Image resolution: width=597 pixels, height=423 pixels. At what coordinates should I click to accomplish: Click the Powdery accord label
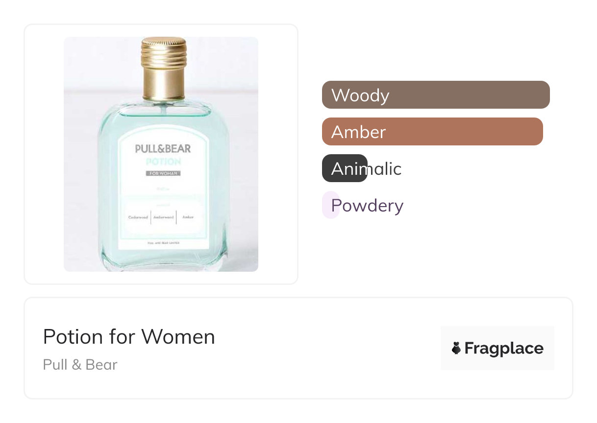click(x=367, y=206)
